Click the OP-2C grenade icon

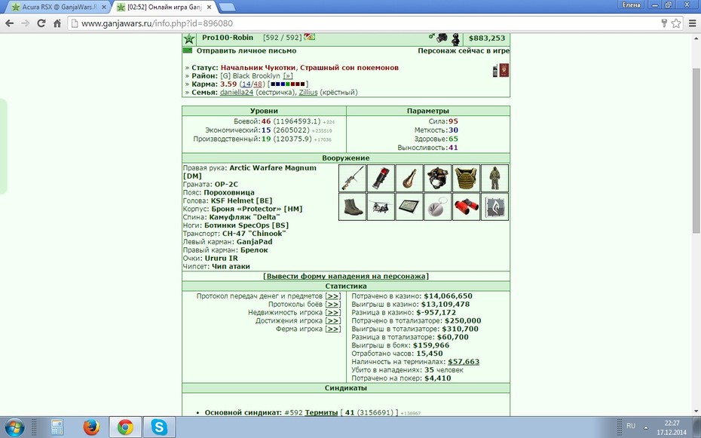381,178
